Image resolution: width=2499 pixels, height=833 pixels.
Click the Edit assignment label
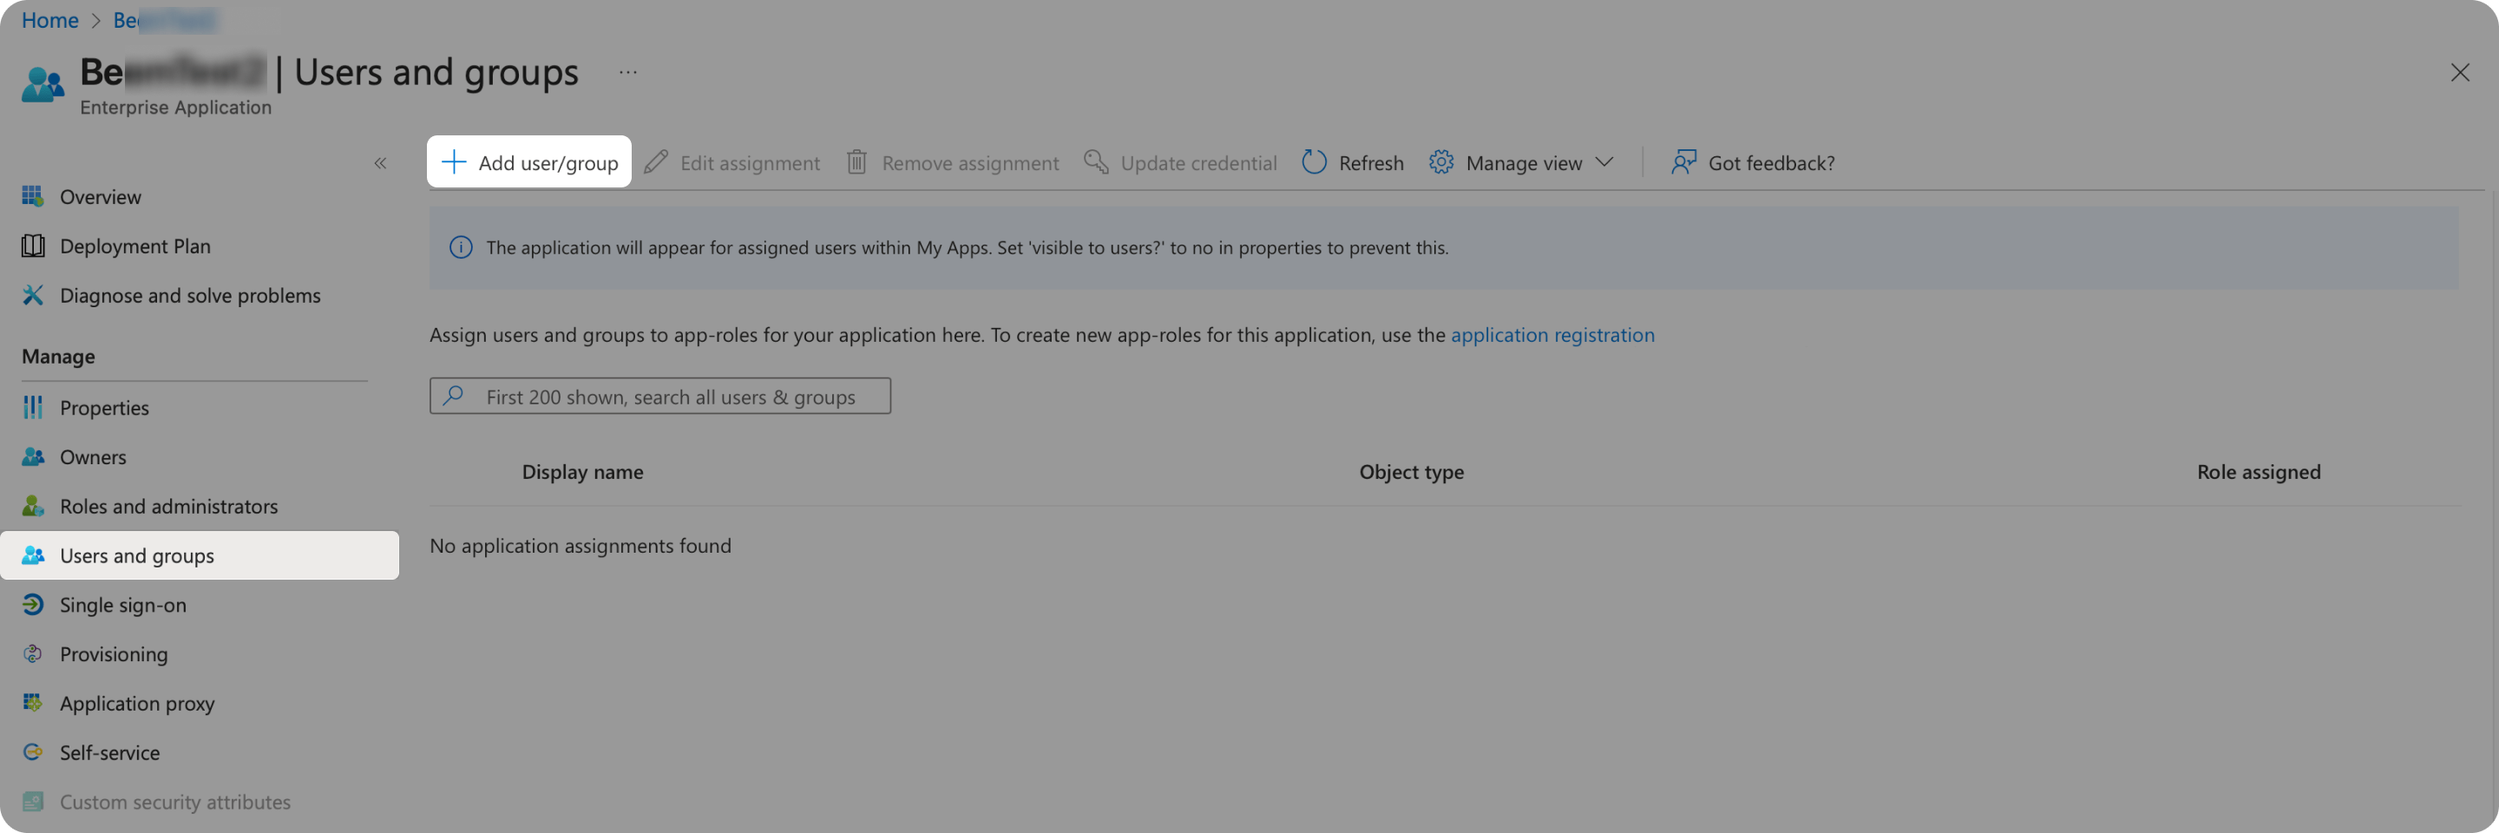point(750,163)
